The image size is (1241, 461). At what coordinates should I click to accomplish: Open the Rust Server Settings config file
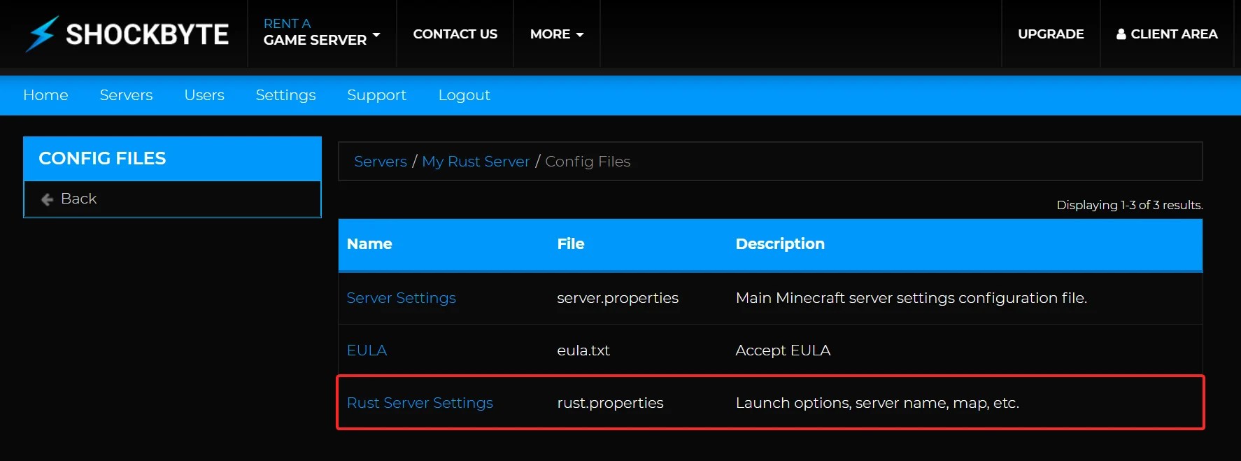point(419,403)
